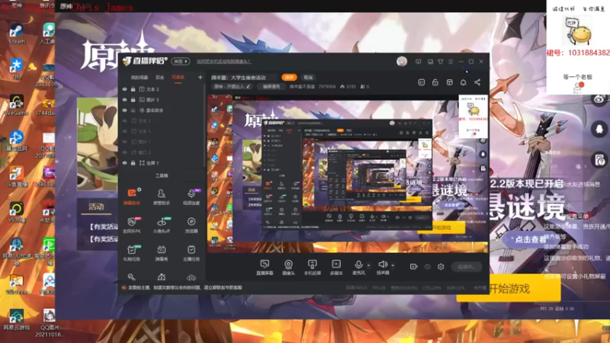
Task: Open the 主播任务 tool
Action: (x=191, y=252)
